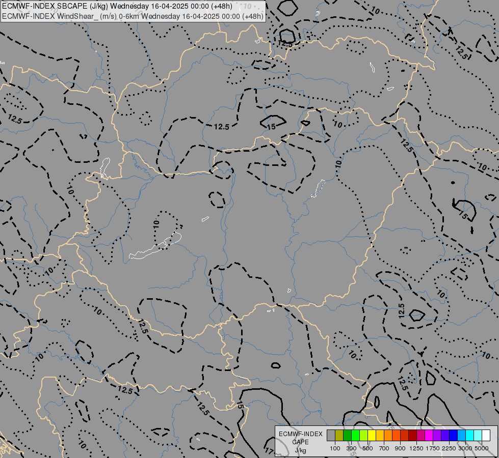
Task: Click the '500' legend value
Action: [x=367, y=448]
